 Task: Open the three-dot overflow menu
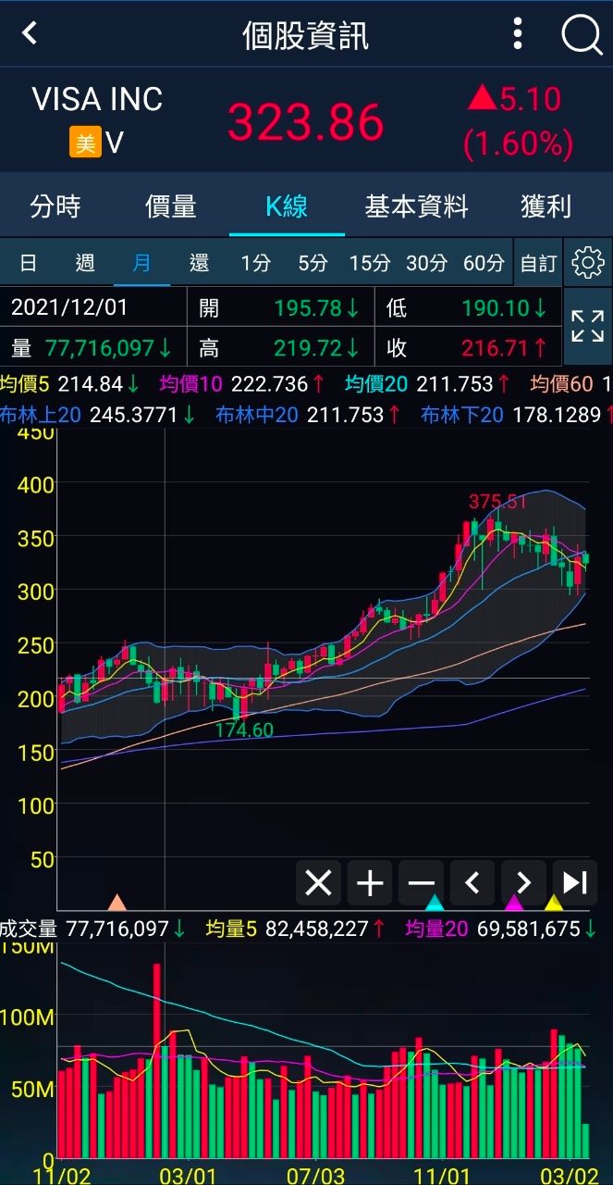pyautogui.click(x=518, y=34)
